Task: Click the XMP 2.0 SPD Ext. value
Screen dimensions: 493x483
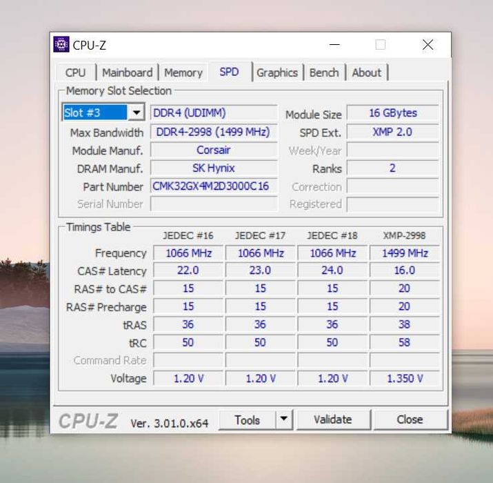Action: (393, 132)
